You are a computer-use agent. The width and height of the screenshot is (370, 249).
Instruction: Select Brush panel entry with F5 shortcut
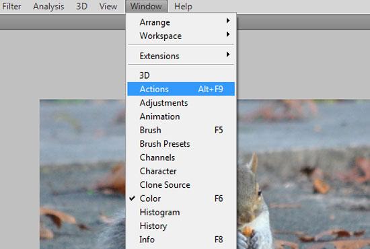[x=181, y=130]
